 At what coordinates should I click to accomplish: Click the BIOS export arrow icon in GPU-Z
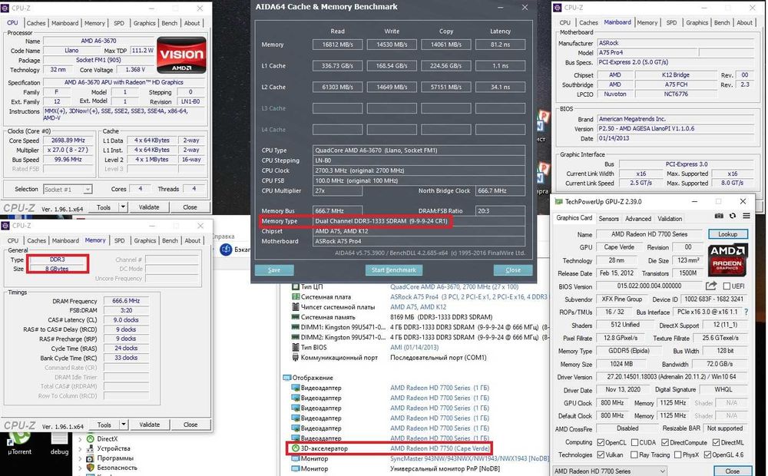[x=711, y=286]
